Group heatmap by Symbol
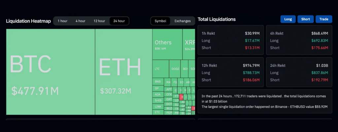Image resolution: width=338 pixels, height=132 pixels. pyautogui.click(x=160, y=21)
